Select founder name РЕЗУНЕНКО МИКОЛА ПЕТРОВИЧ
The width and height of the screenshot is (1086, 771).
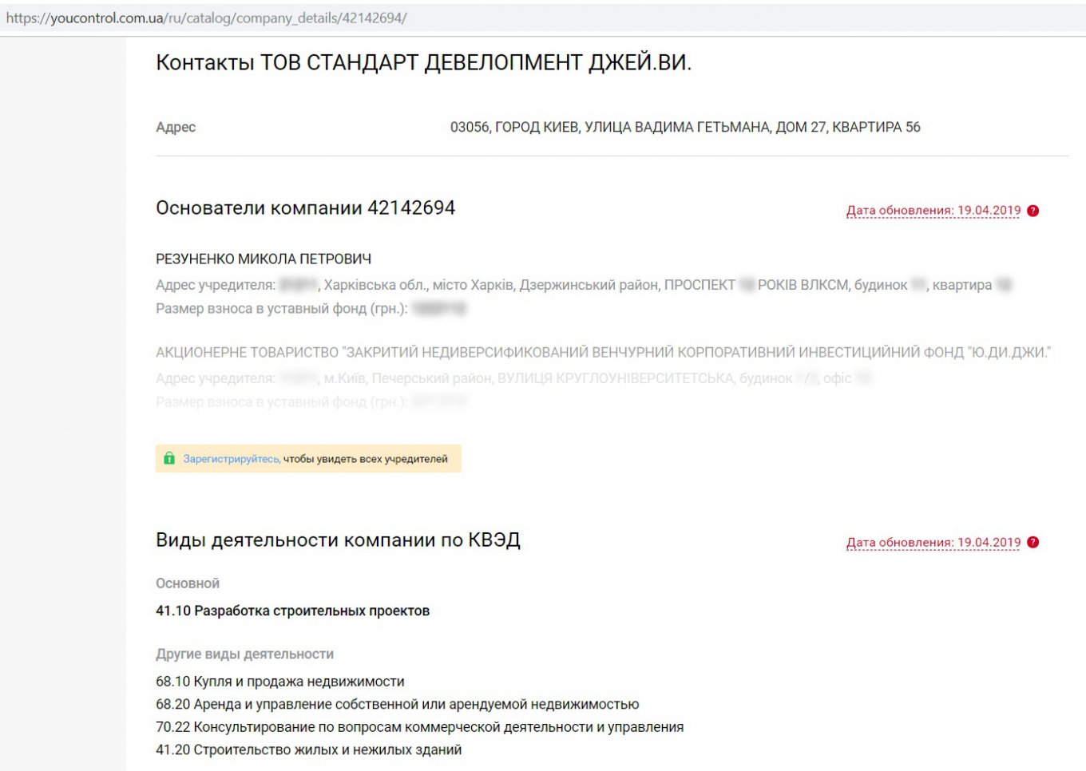tap(264, 259)
